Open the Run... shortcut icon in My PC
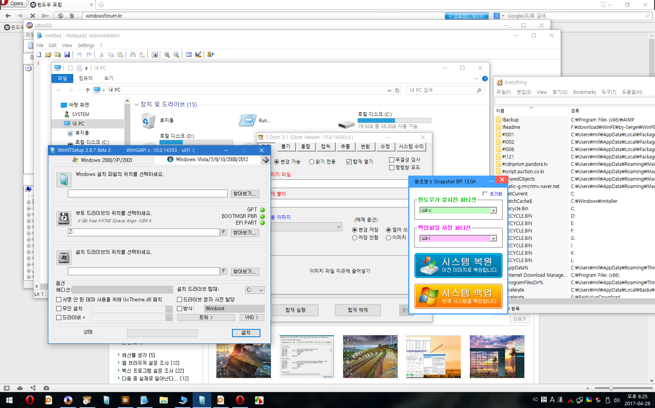 pyautogui.click(x=247, y=121)
